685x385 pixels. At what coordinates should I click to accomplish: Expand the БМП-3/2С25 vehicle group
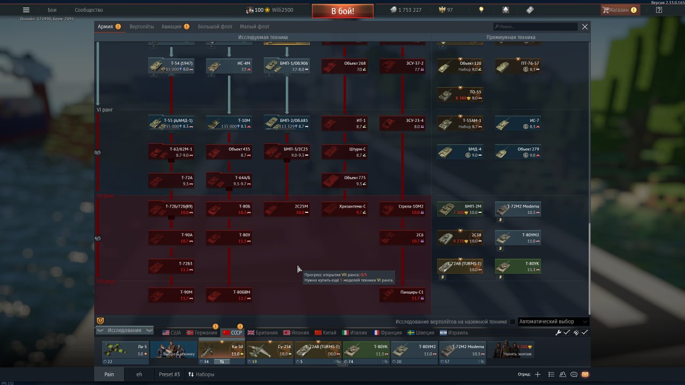[x=287, y=152]
